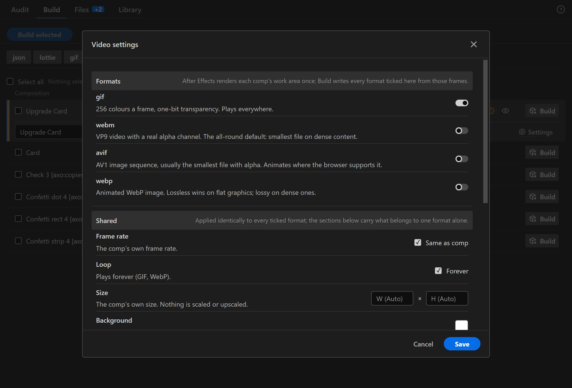The height and width of the screenshot is (388, 572).
Task: Open the help icon in top bar
Action: (561, 9)
